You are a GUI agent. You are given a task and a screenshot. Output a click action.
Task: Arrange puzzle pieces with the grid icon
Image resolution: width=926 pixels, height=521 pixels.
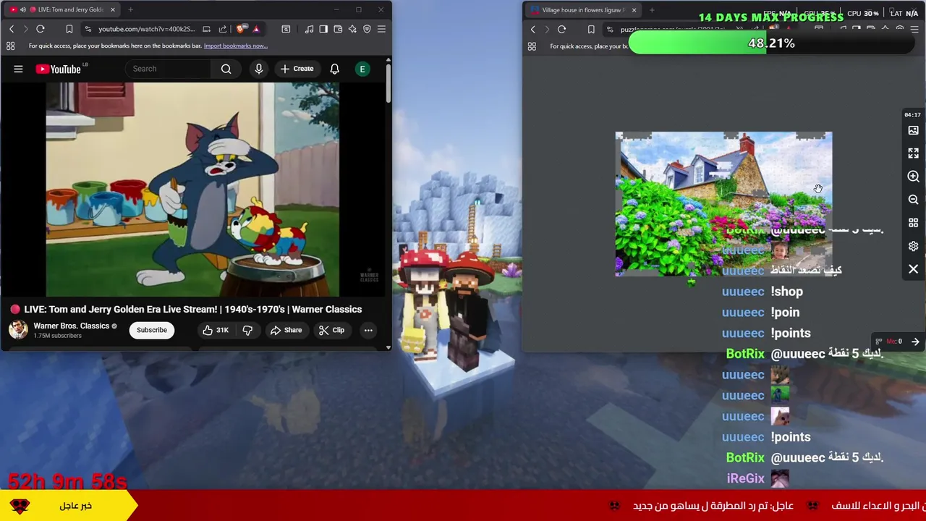(x=913, y=223)
